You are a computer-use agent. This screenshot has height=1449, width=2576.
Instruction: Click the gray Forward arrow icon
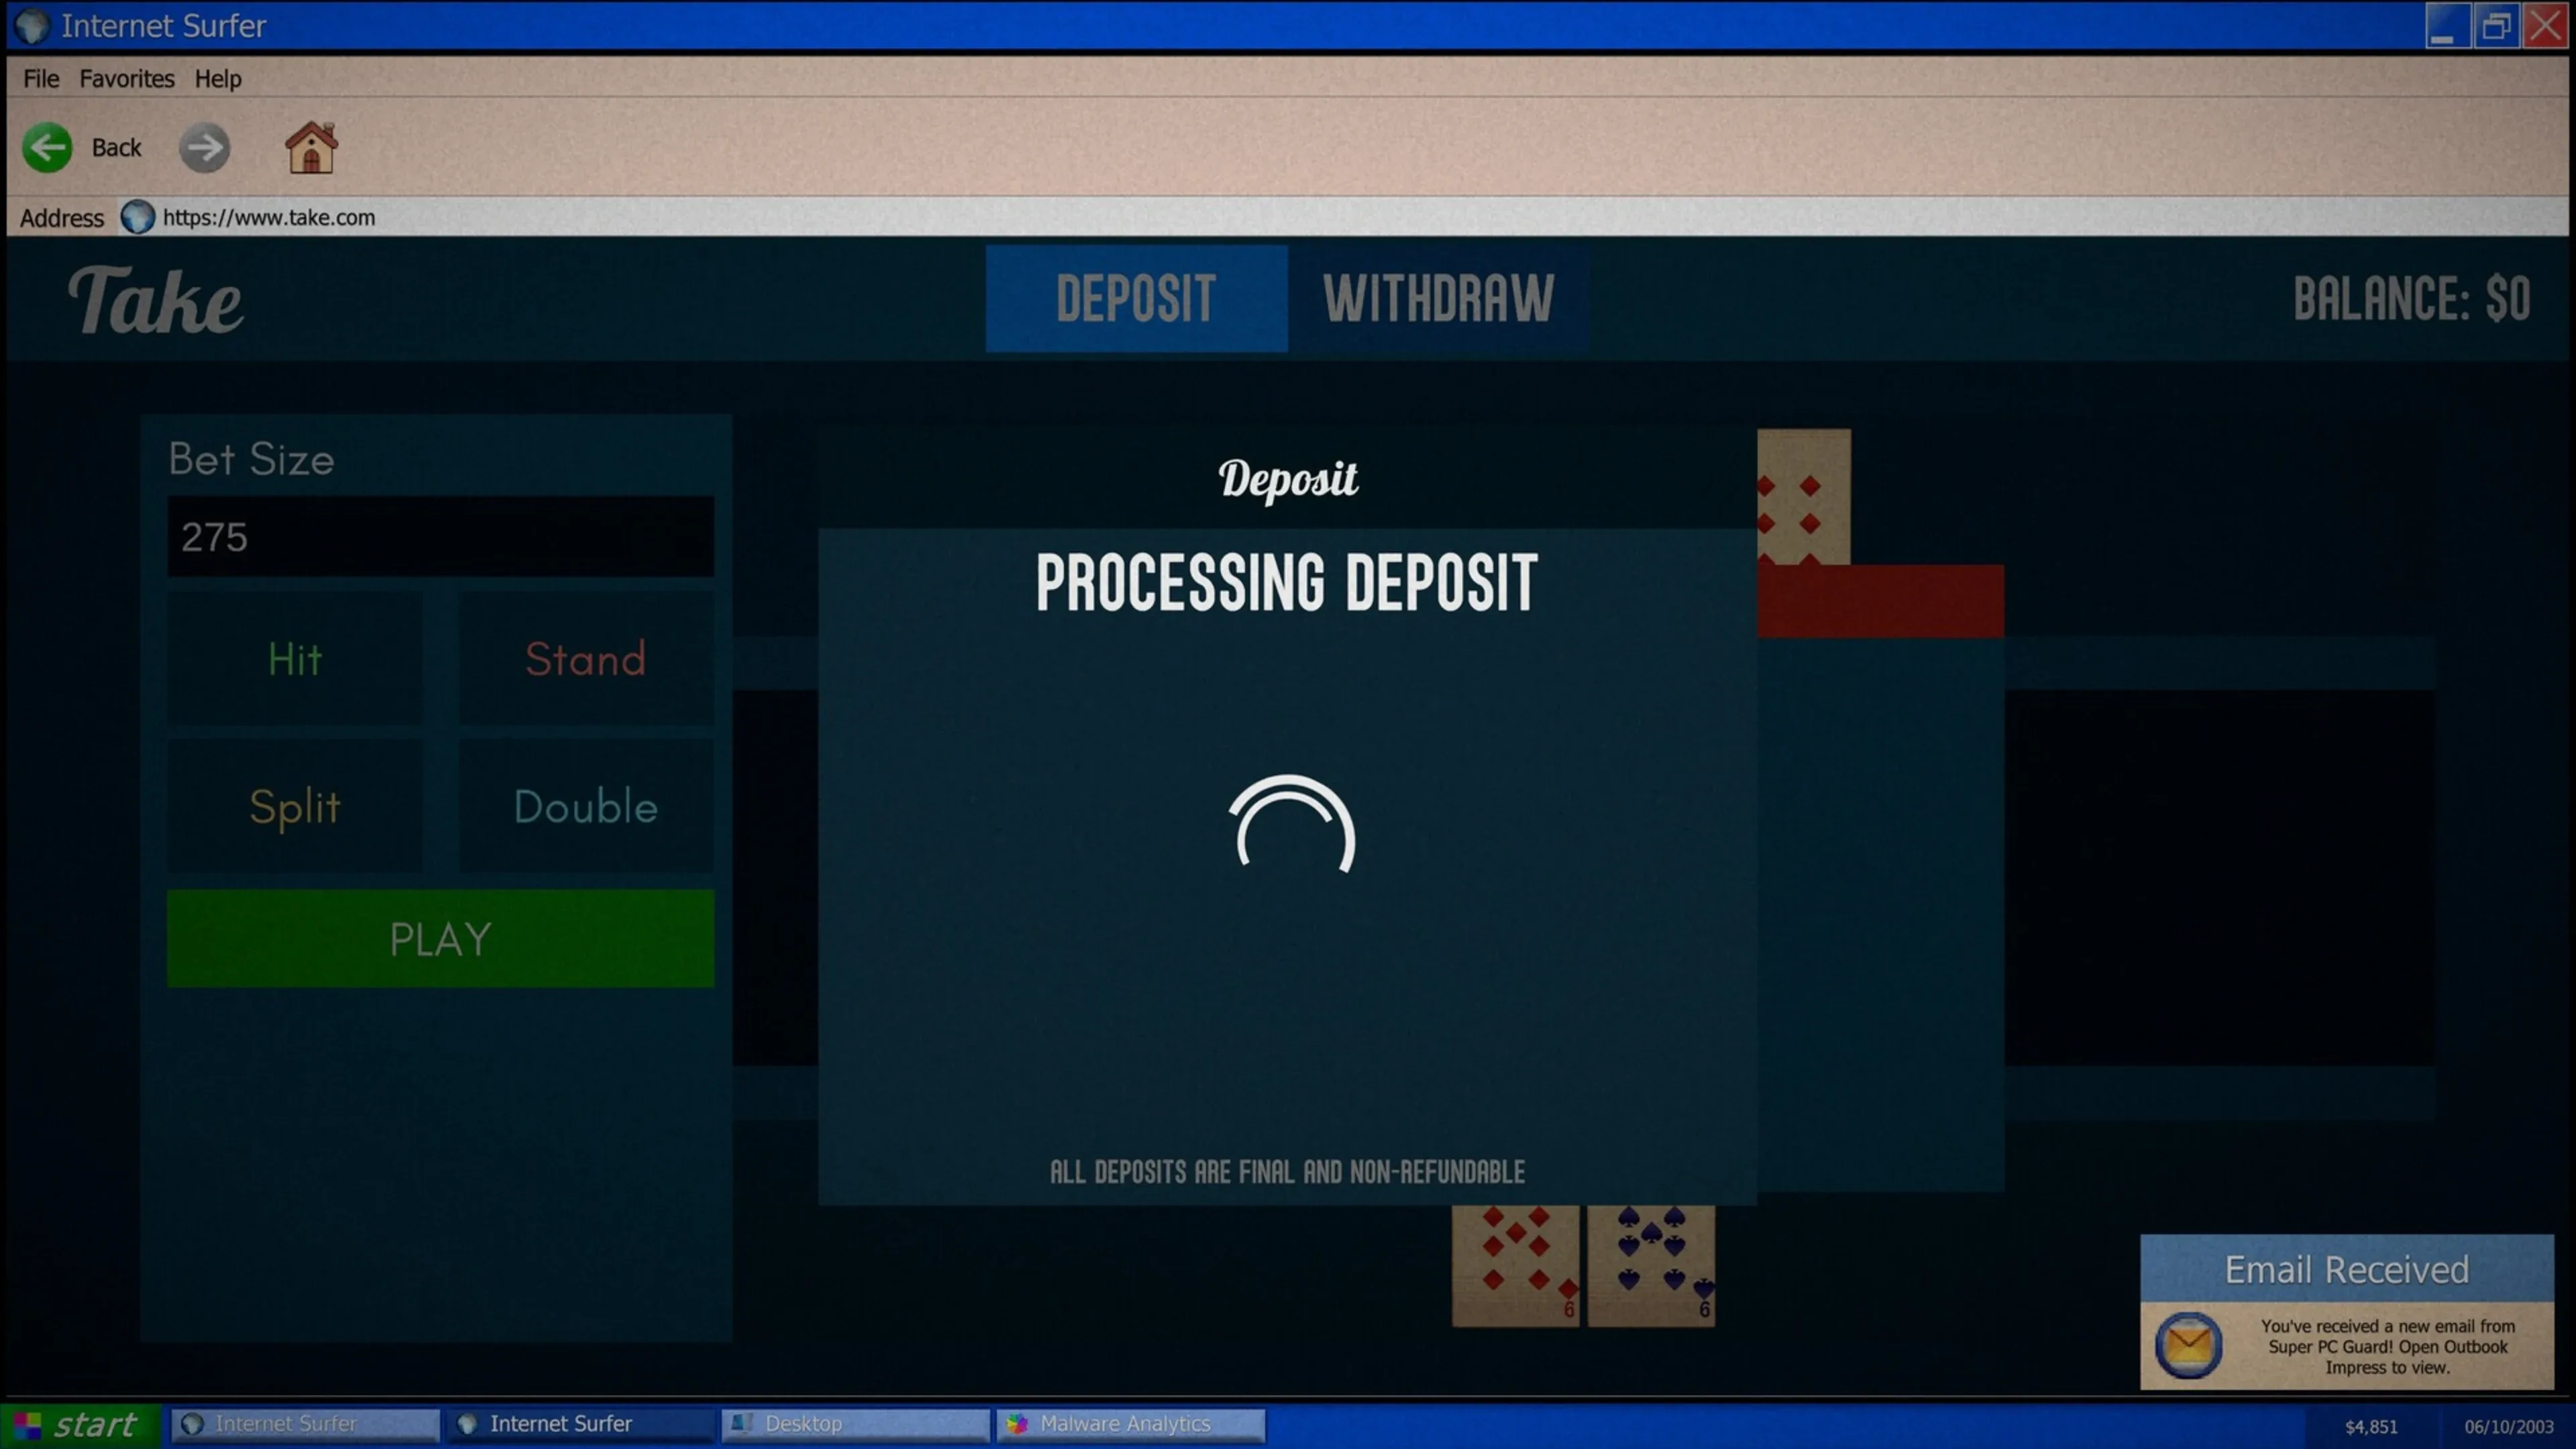coord(205,148)
